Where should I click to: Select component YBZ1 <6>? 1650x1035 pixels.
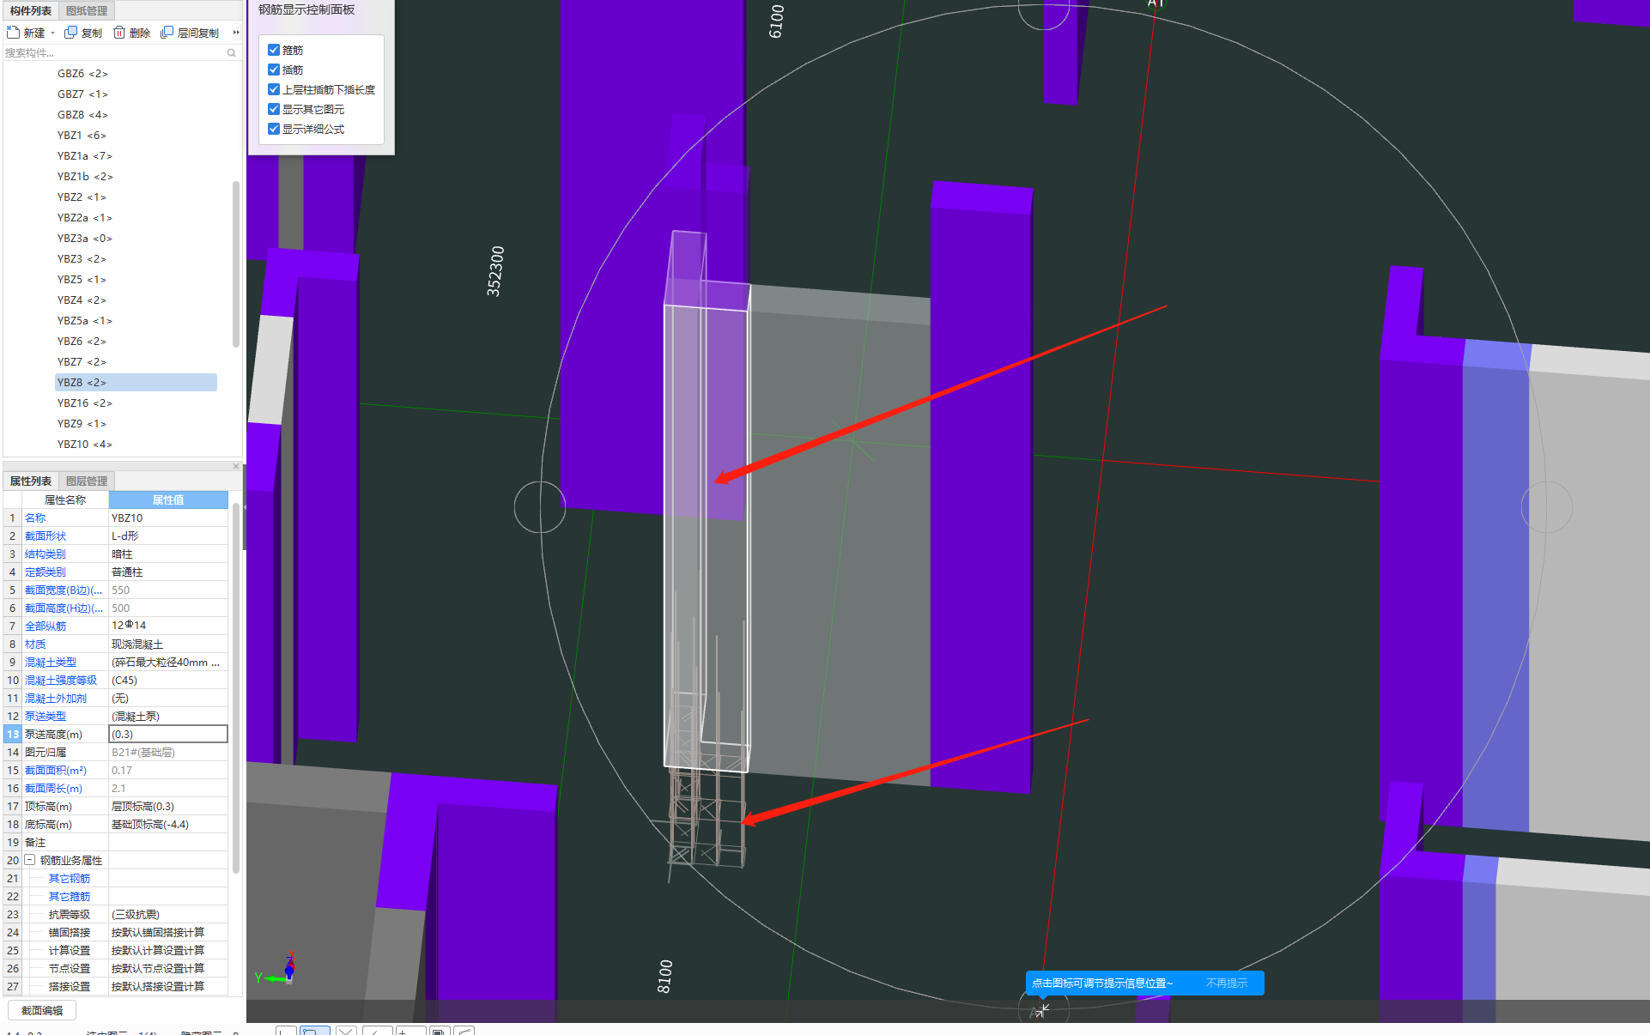pyautogui.click(x=82, y=136)
